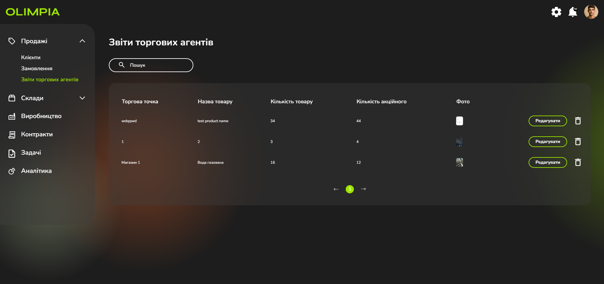This screenshot has width=604, height=284.
Task: Click the Аналітика pie chart icon
Action: tap(12, 171)
